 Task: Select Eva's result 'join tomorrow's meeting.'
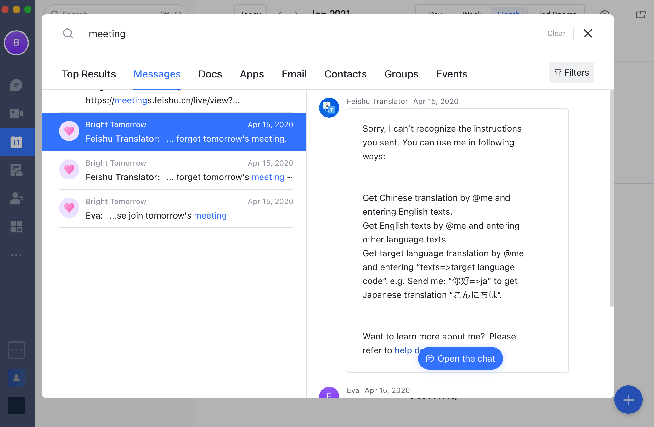[x=174, y=209]
